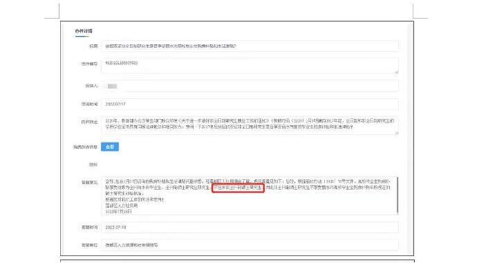The height and width of the screenshot is (263, 477).
Task: Click the bottom field naming the replying bureau
Action: [x=250, y=245]
